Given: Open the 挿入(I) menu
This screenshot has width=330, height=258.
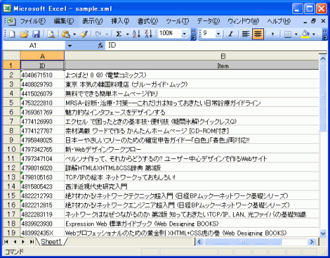Looking at the screenshot, I should (x=120, y=21).
